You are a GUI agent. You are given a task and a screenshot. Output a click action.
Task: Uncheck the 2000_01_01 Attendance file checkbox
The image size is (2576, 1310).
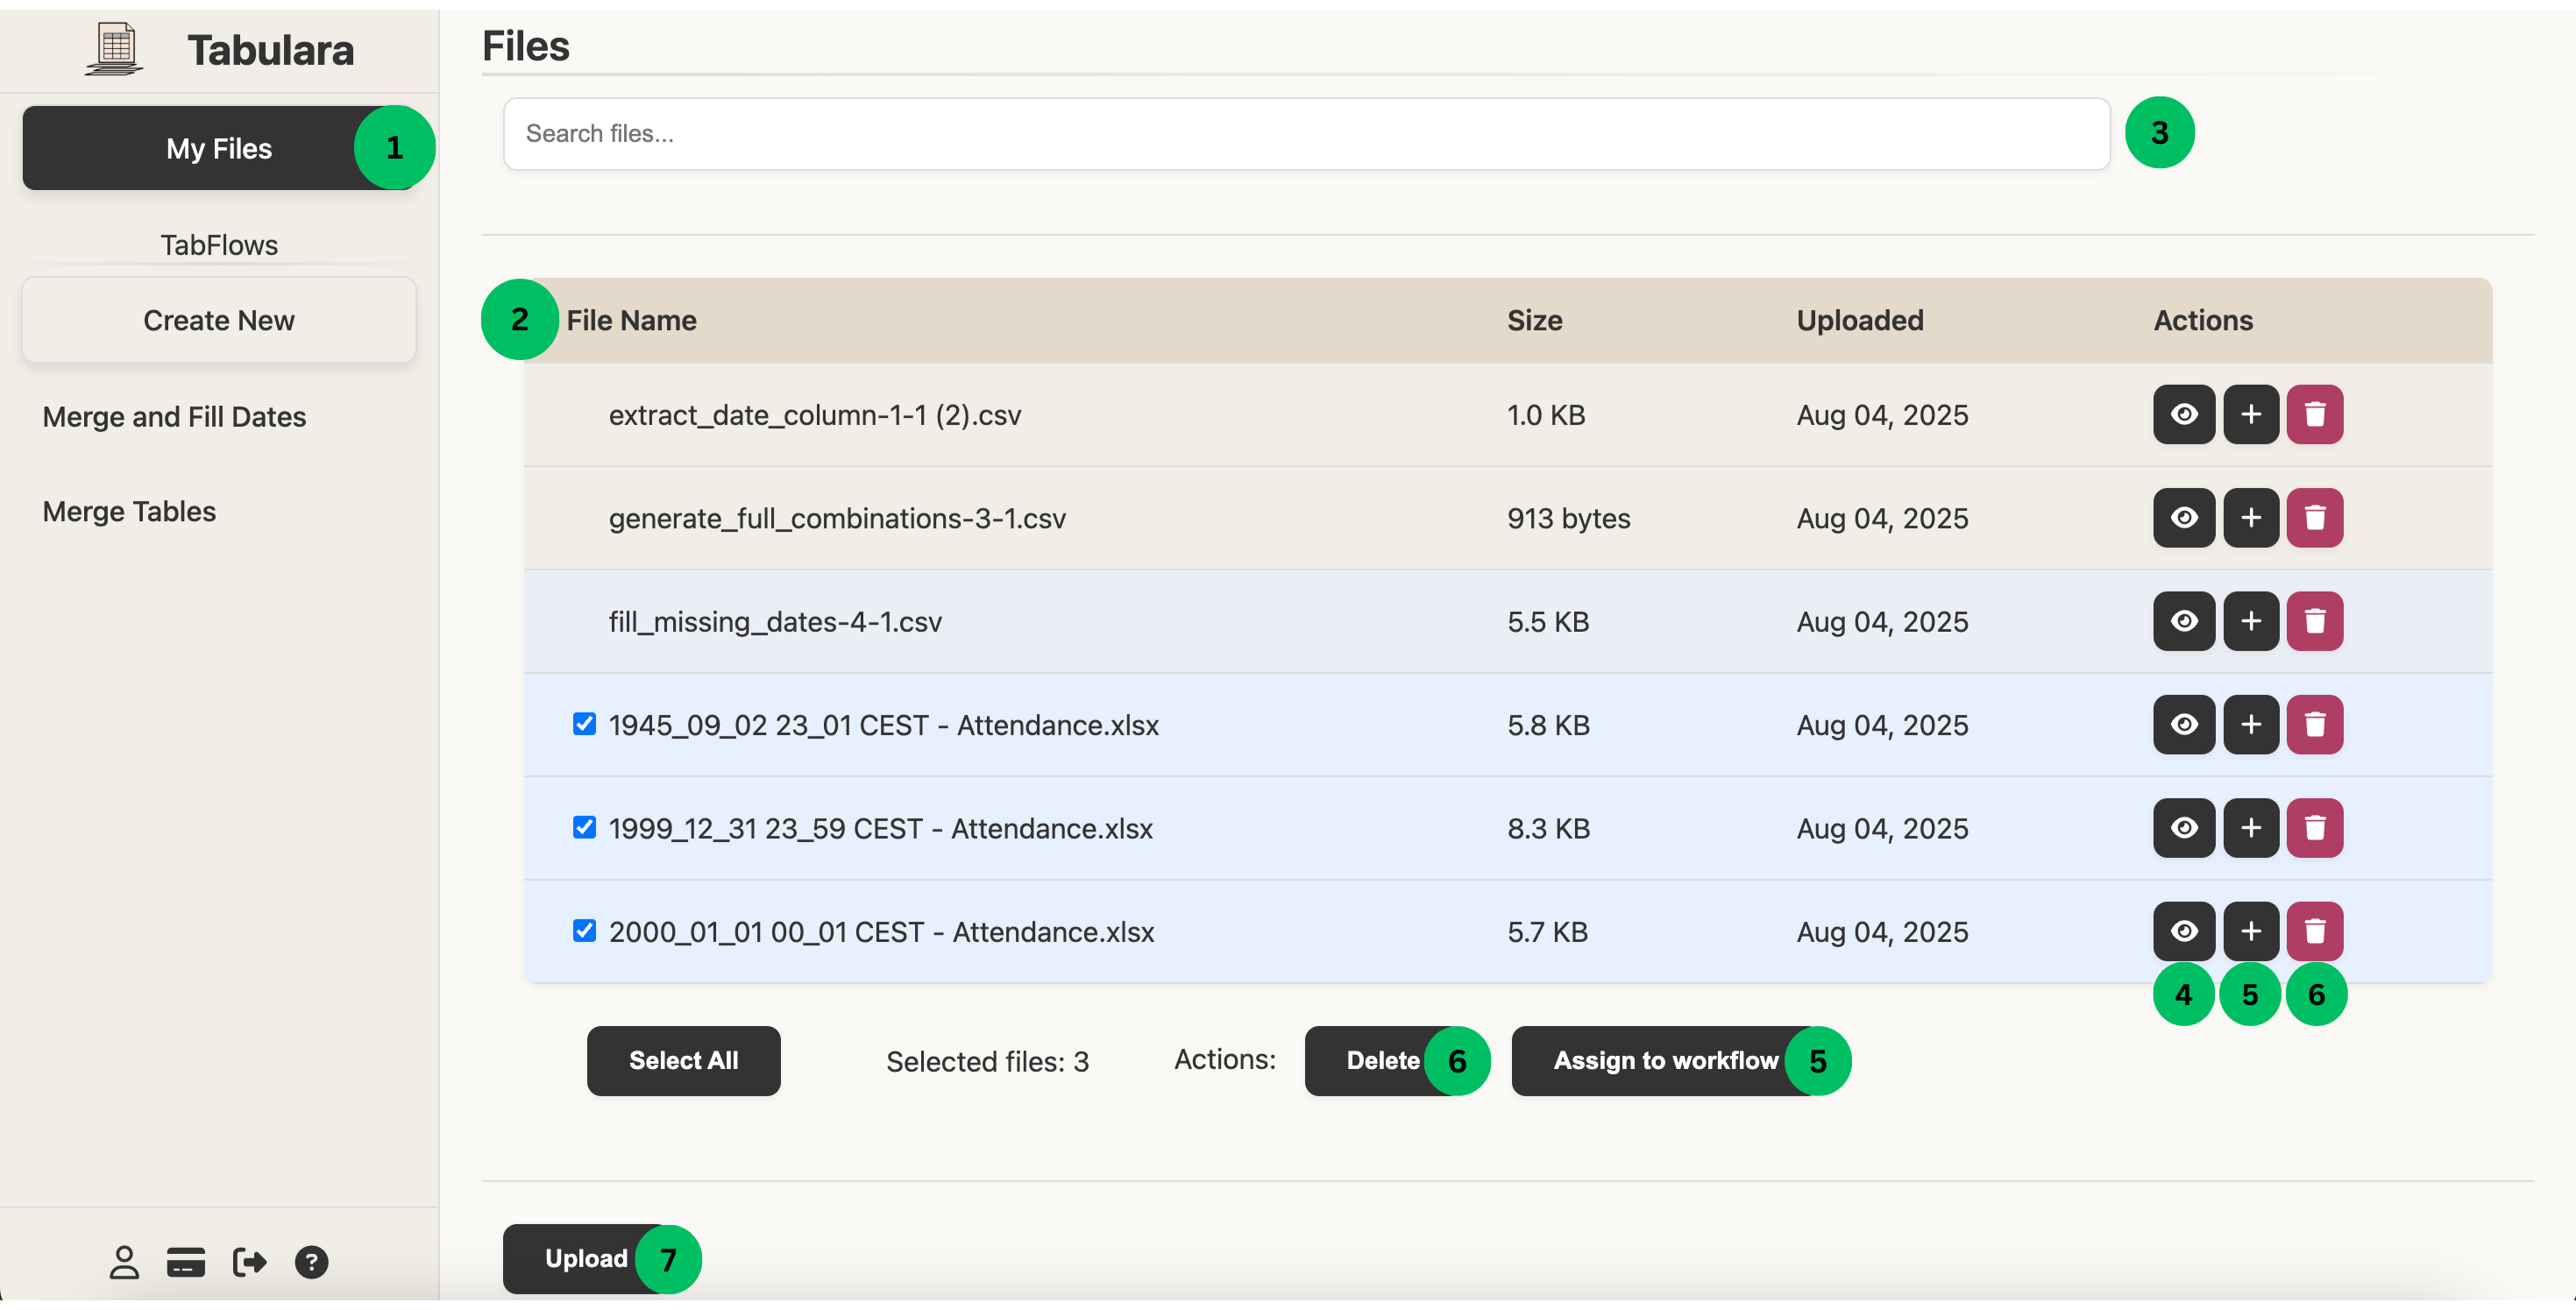click(x=584, y=931)
